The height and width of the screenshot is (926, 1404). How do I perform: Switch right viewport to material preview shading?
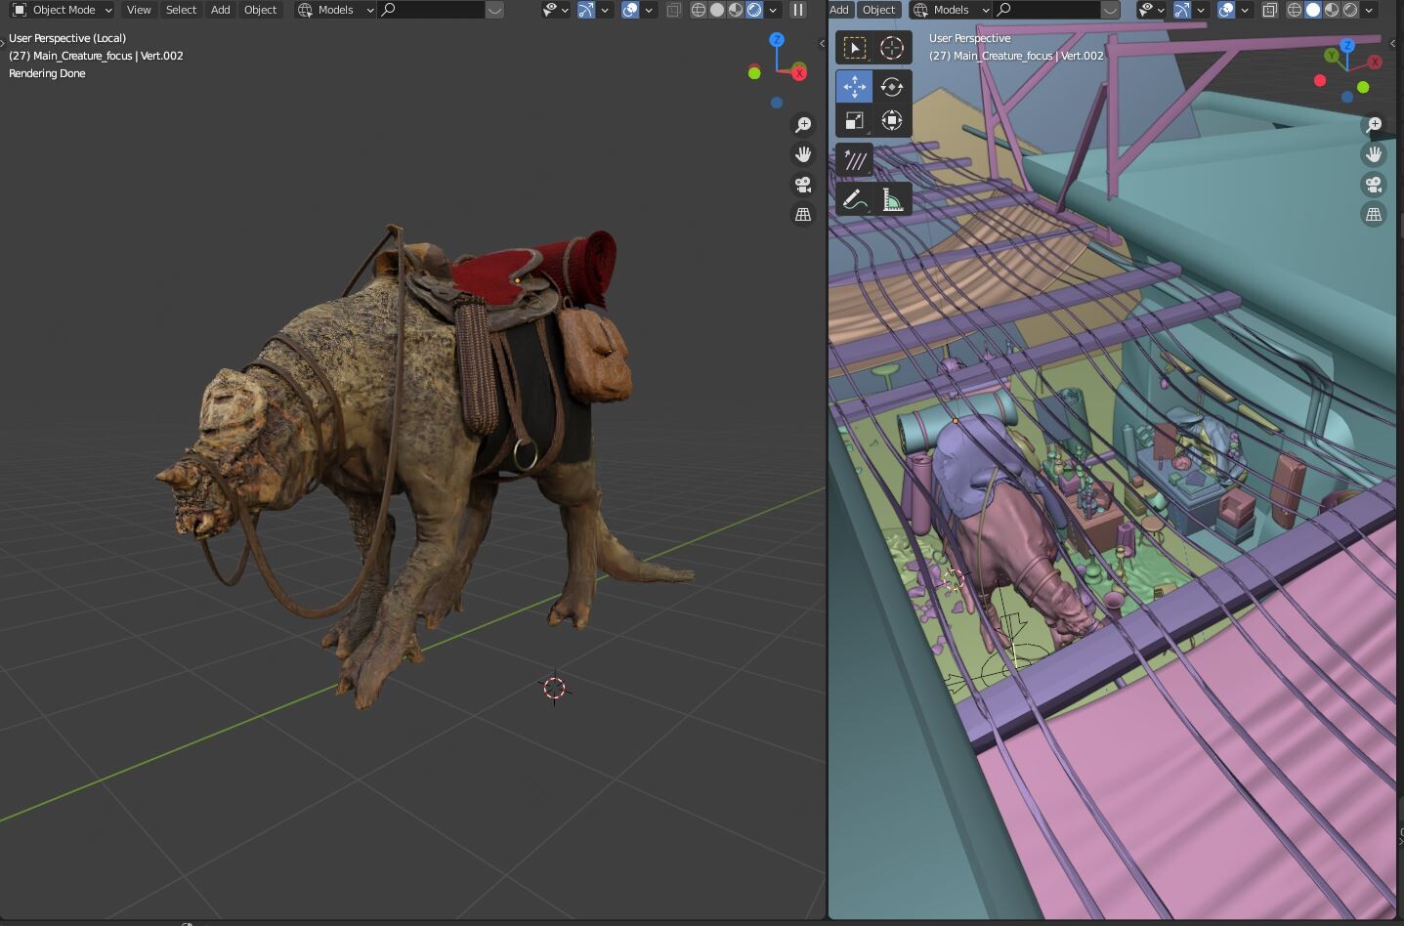pos(1332,10)
